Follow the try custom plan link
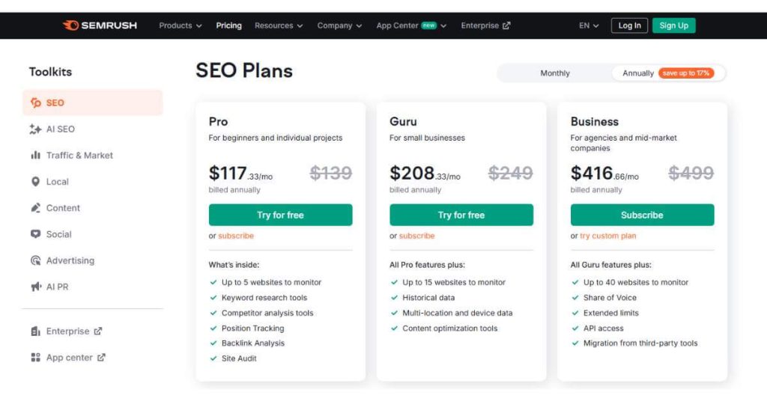The width and height of the screenshot is (767, 401). (x=607, y=236)
